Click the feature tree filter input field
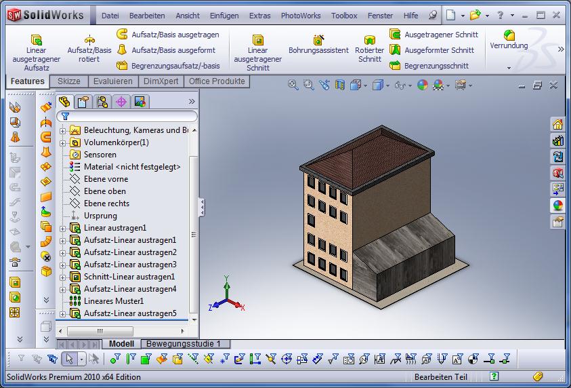Screen dimensions: 571x388 click(x=129, y=117)
